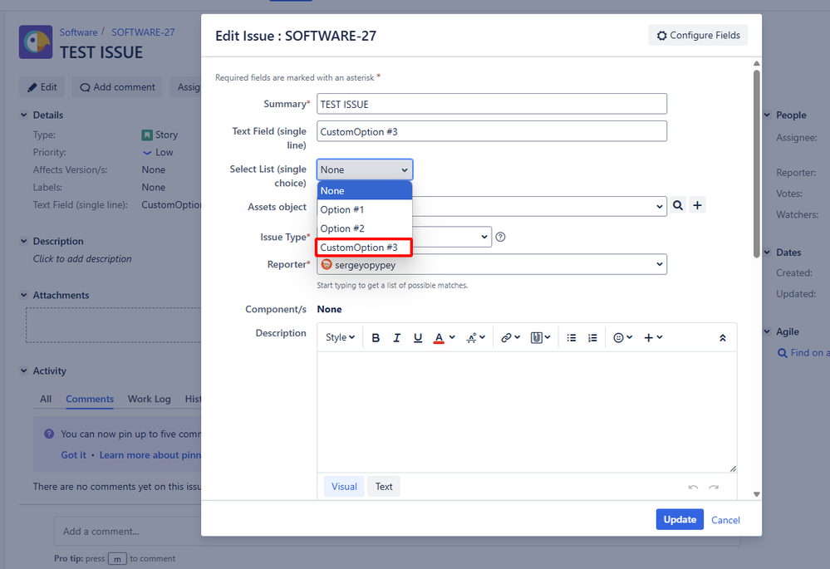The height and width of the screenshot is (569, 830).
Task: Click the Update button
Action: 680,519
